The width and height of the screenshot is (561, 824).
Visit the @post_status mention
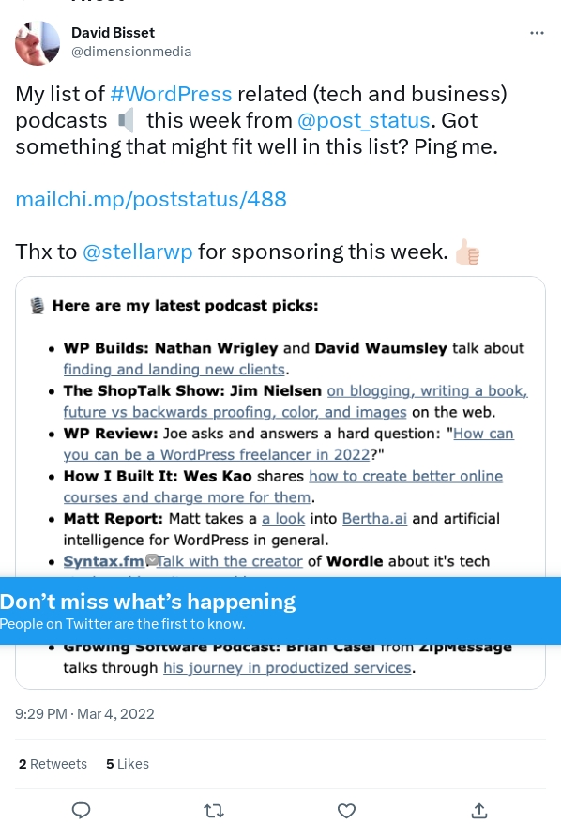pos(363,120)
